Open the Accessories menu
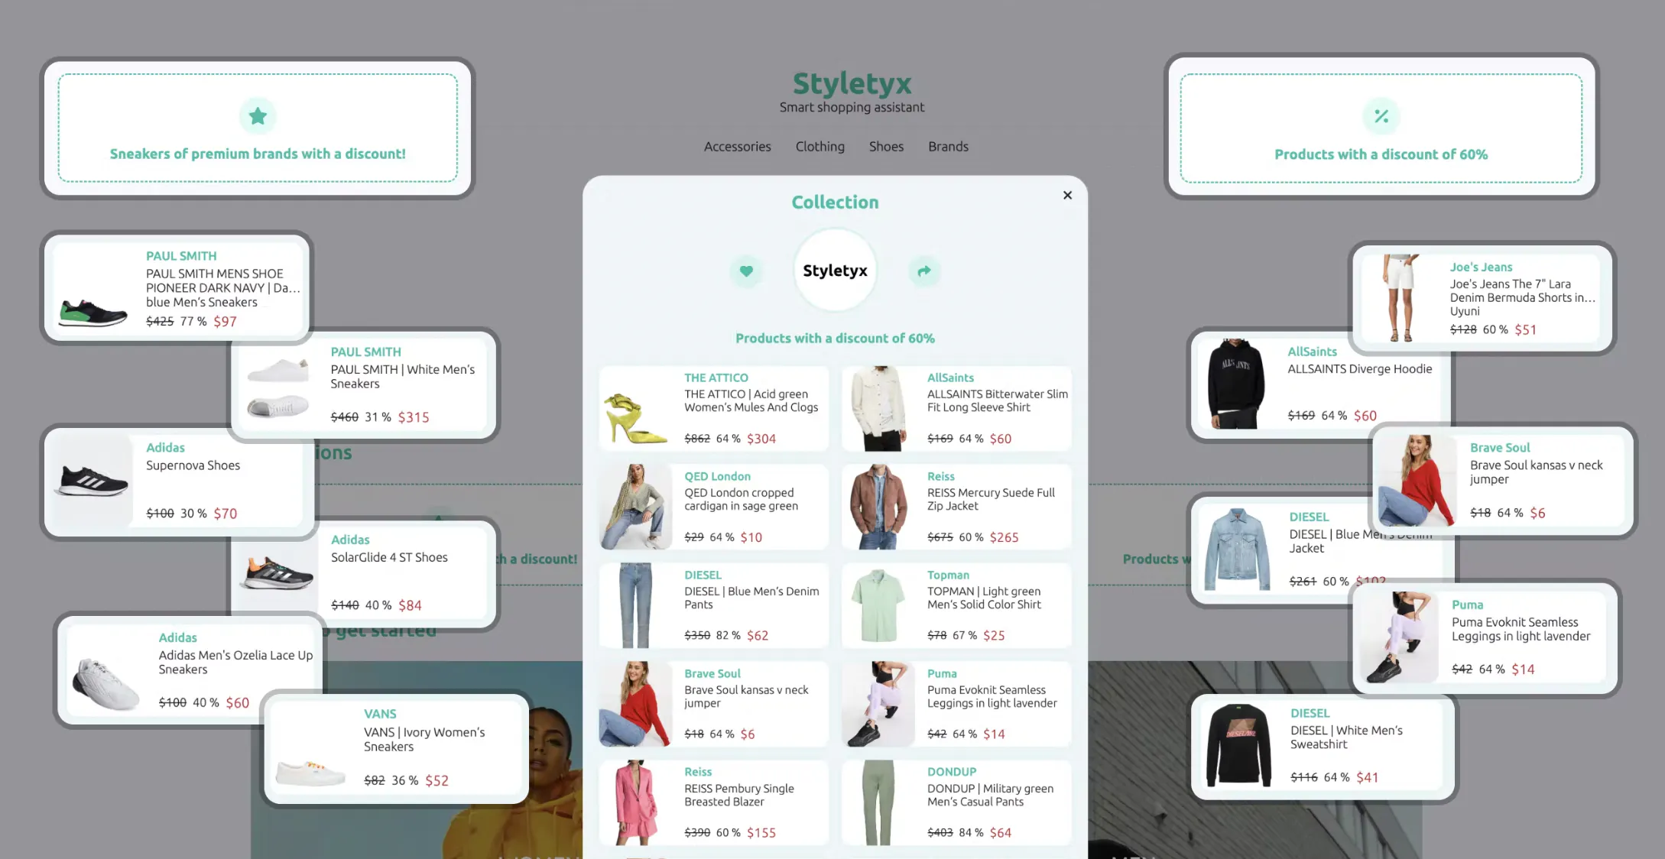The height and width of the screenshot is (859, 1665). point(737,147)
